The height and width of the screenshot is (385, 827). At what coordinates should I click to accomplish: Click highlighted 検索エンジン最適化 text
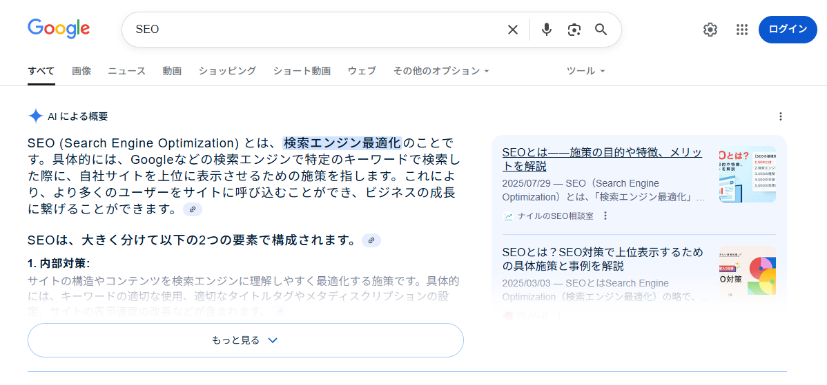pyautogui.click(x=342, y=143)
